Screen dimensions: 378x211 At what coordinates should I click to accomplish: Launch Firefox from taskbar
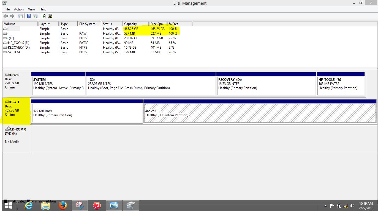[x=63, y=206]
